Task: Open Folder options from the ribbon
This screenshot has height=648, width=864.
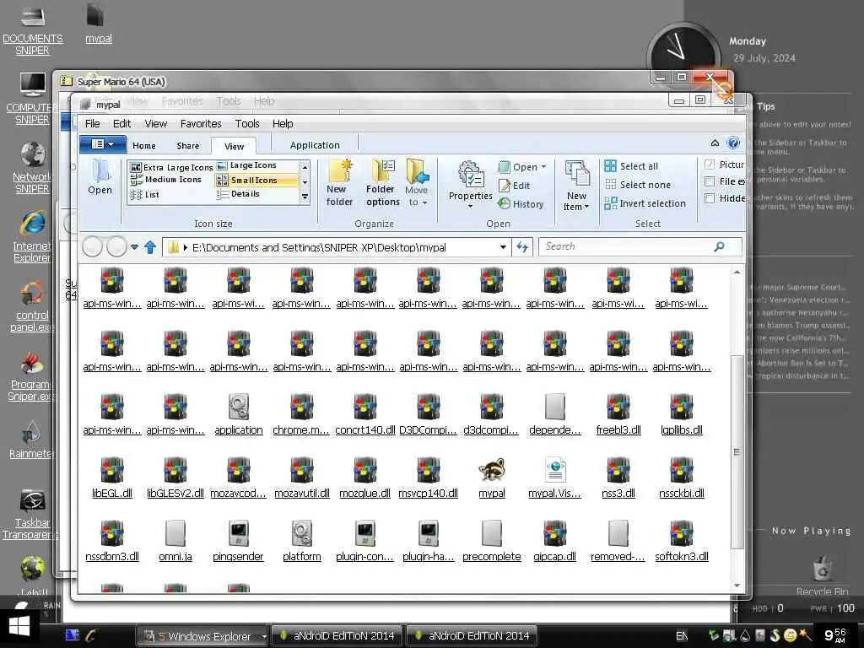Action: click(382, 183)
